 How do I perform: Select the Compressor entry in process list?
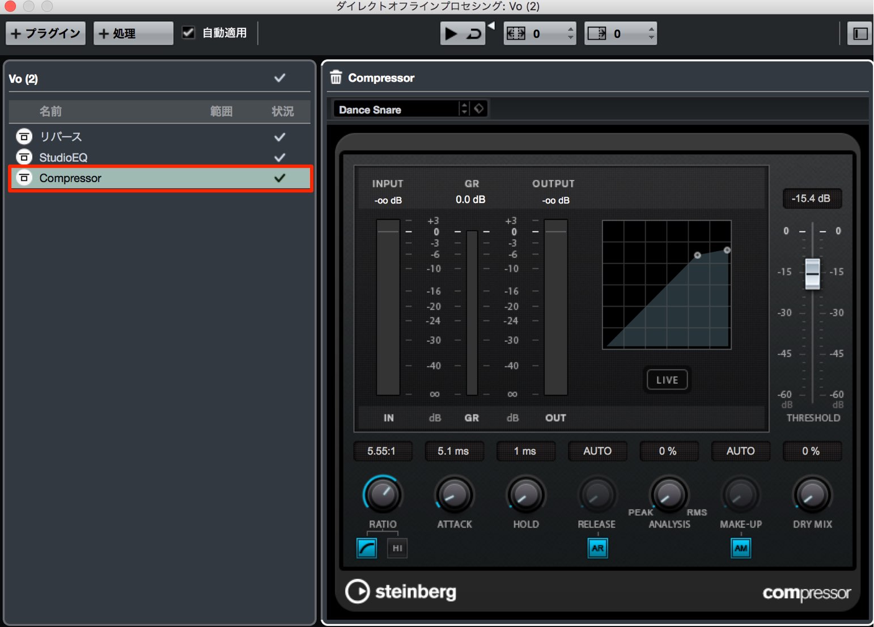pos(160,178)
